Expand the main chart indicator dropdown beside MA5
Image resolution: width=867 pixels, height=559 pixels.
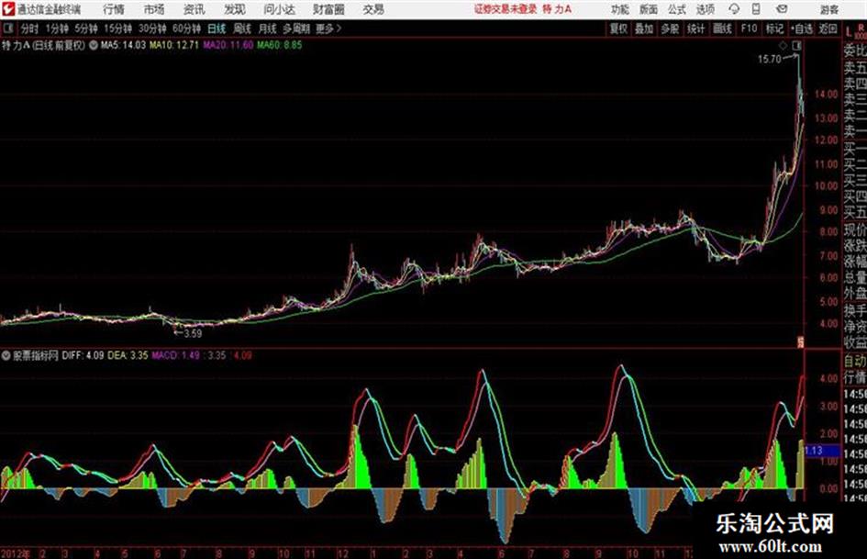click(94, 45)
